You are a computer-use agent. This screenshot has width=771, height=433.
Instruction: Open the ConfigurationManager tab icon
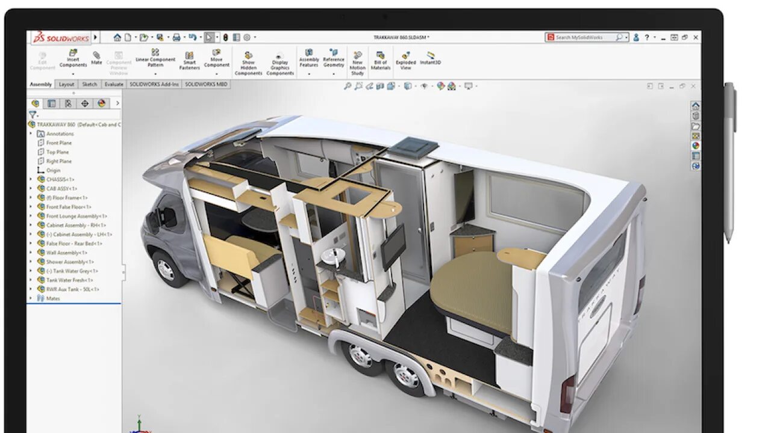point(68,103)
